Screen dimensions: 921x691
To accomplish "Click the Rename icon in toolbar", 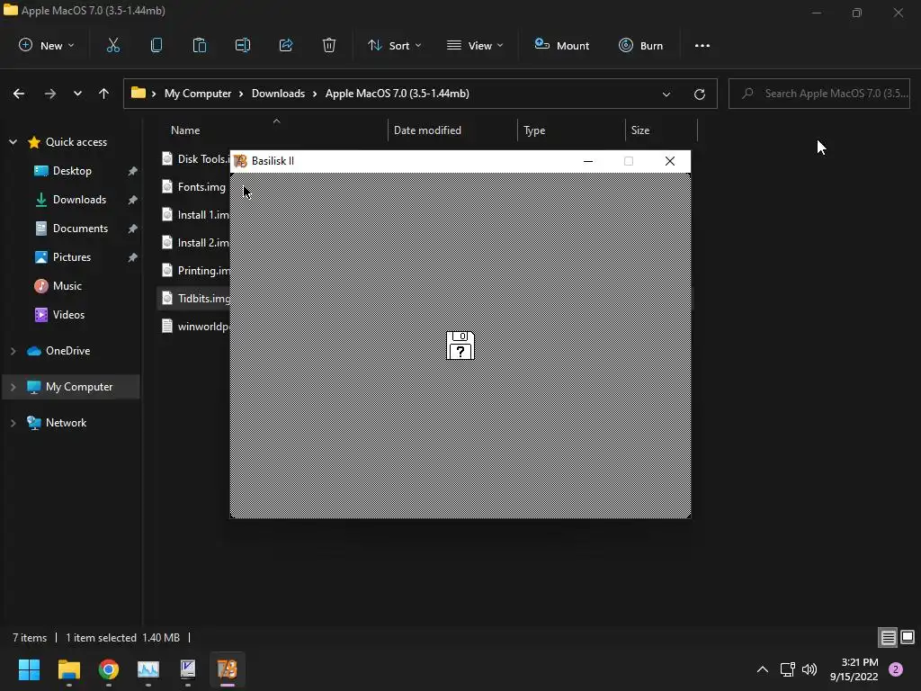I will [243, 45].
